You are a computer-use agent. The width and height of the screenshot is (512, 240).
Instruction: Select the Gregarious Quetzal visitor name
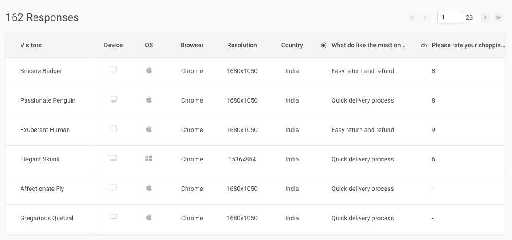click(47, 218)
